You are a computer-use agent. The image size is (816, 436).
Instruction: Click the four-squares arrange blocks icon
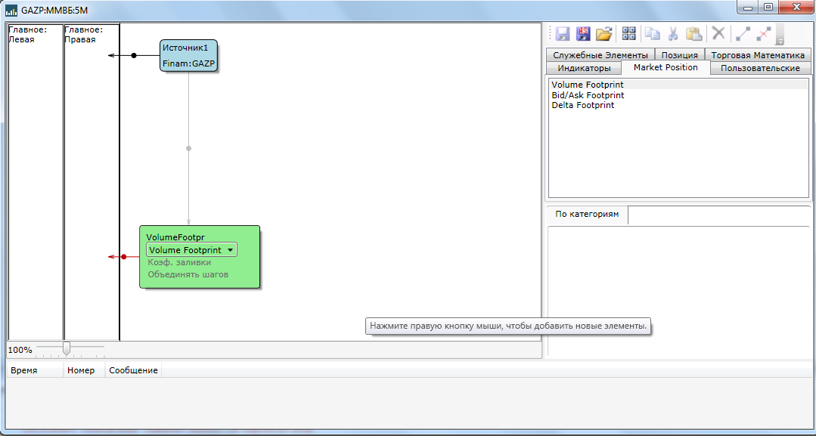point(629,34)
